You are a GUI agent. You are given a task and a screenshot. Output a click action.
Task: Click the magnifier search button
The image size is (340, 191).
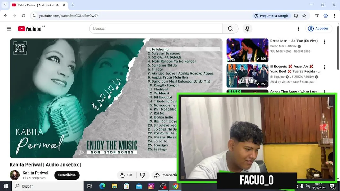pyautogui.click(x=230, y=29)
